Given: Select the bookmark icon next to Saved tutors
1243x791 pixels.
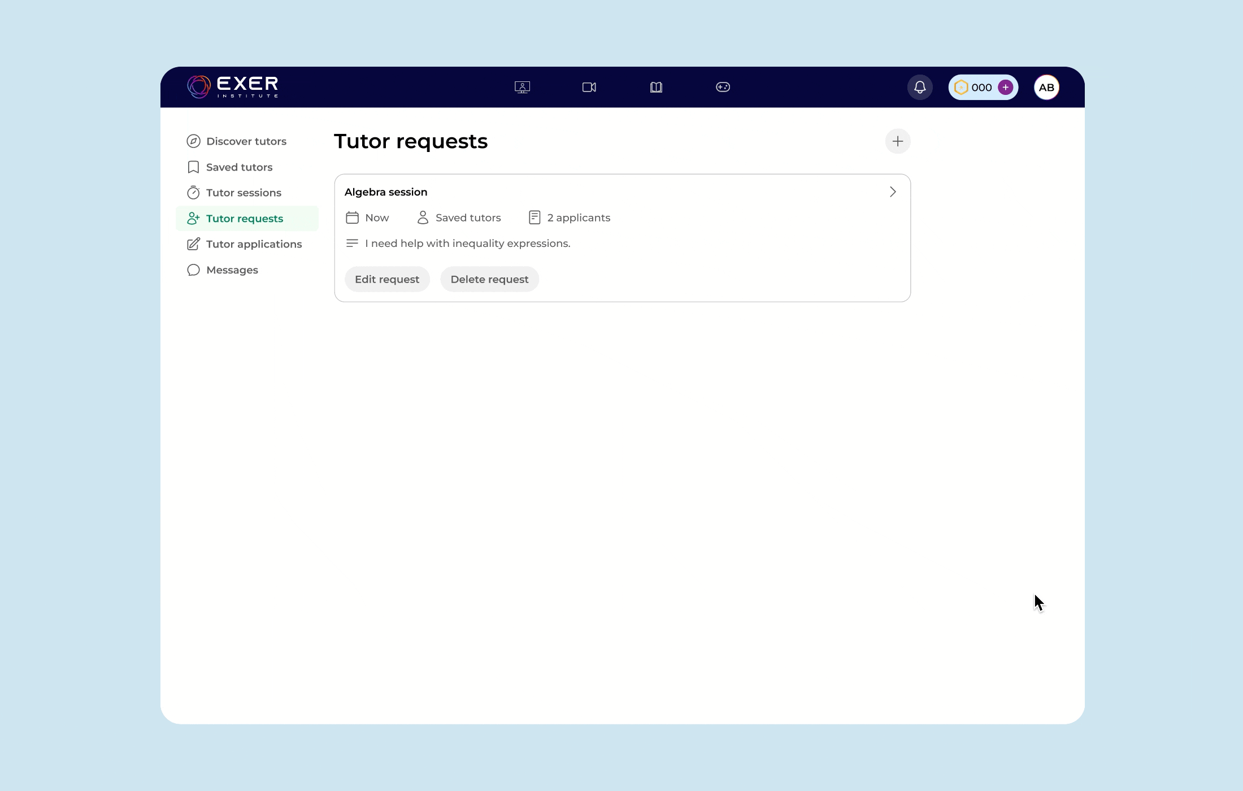Looking at the screenshot, I should coord(193,167).
